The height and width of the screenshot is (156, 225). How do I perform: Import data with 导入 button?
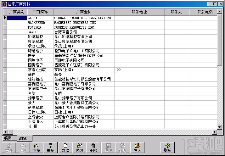[137, 148]
